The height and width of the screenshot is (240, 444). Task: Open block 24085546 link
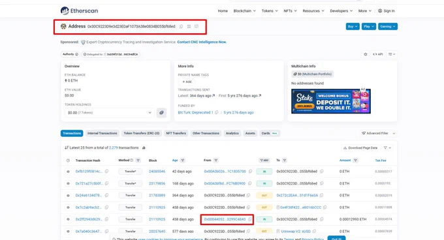click(x=157, y=172)
